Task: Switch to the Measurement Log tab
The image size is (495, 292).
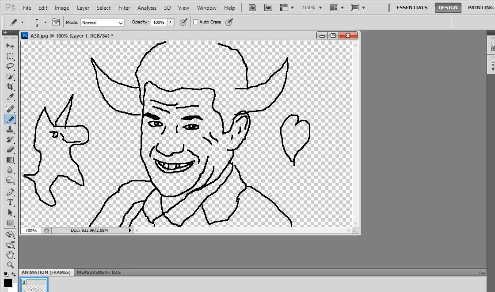Action: click(x=99, y=272)
